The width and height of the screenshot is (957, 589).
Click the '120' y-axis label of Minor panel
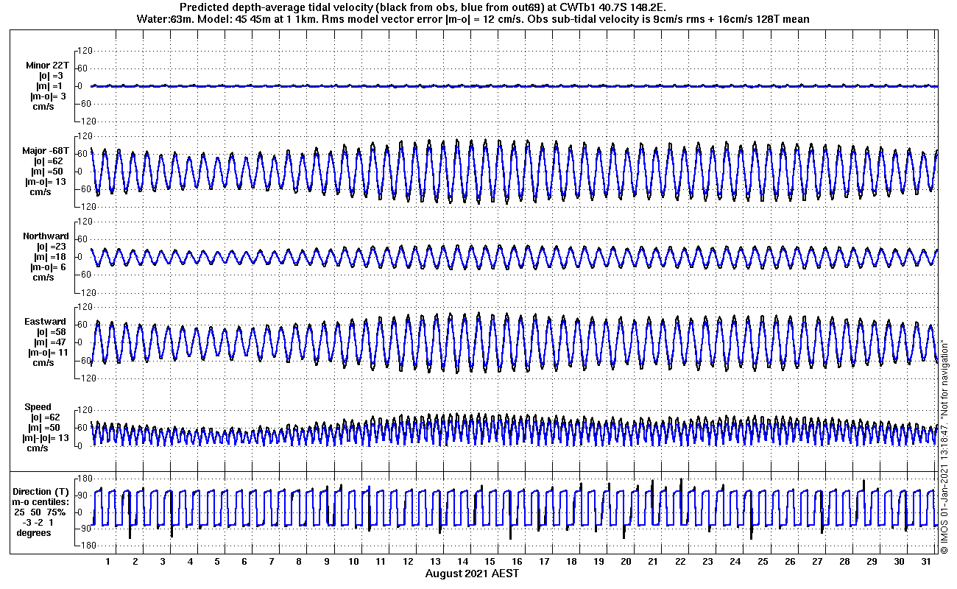[84, 51]
